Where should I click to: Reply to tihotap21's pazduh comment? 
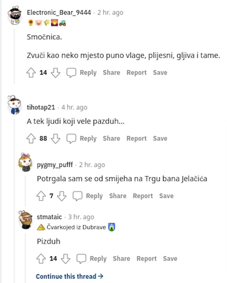(82, 139)
